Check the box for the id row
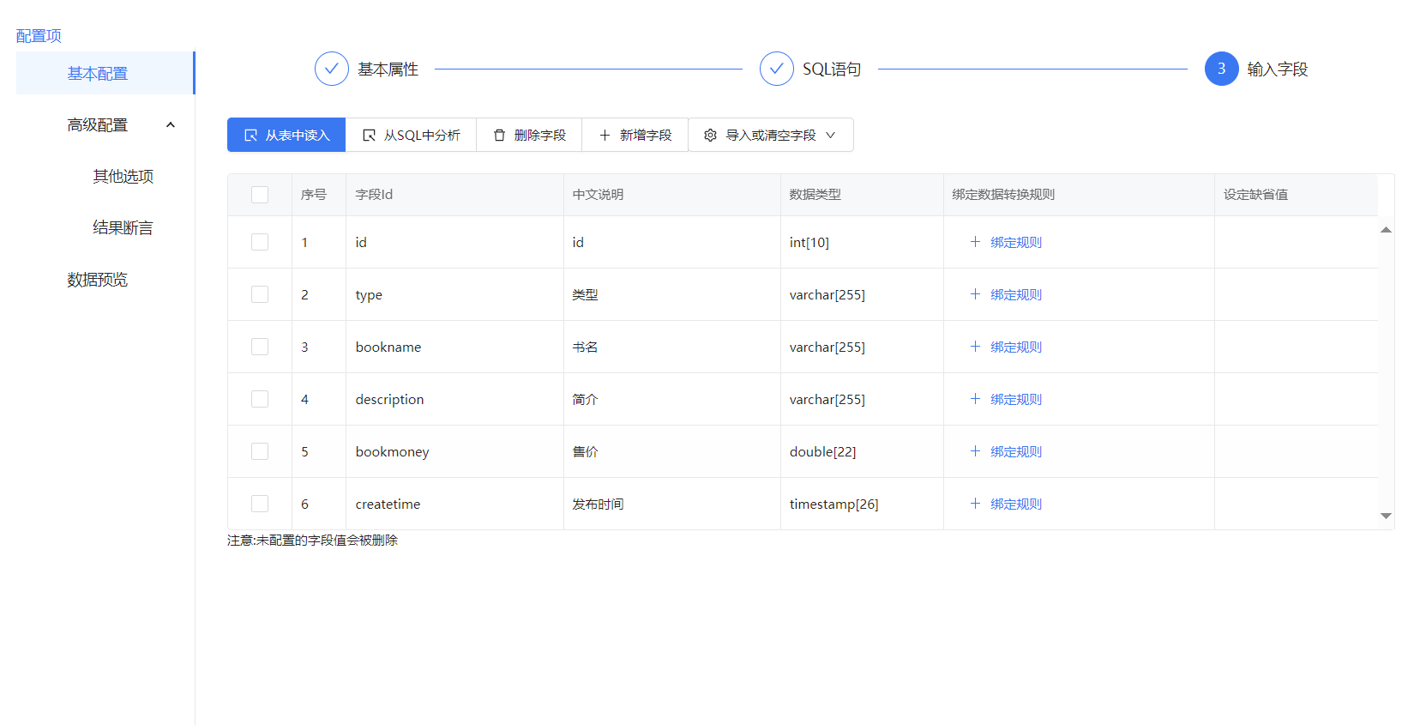Screen dimensions: 1414x725 pos(260,242)
